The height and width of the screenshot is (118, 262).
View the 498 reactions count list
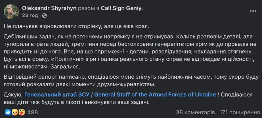pos(32,113)
